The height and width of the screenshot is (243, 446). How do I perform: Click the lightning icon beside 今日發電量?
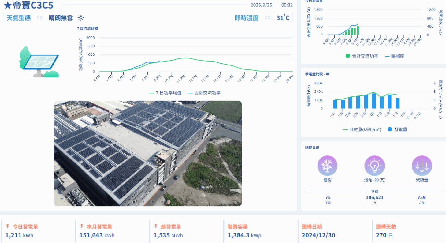click(8, 226)
